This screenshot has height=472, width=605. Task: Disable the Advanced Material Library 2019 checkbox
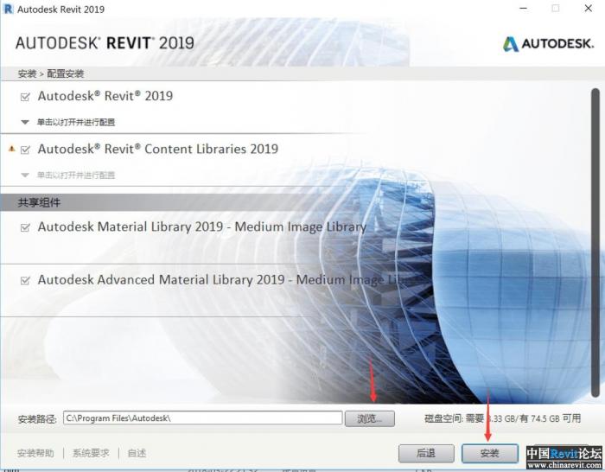tap(25, 281)
